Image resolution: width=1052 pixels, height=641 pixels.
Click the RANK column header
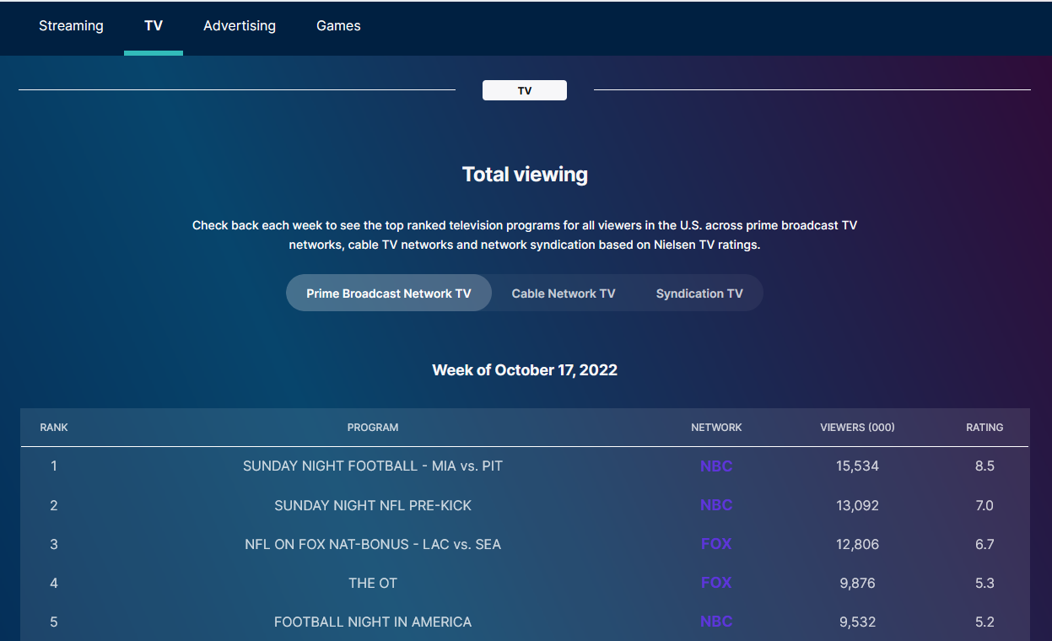point(54,428)
